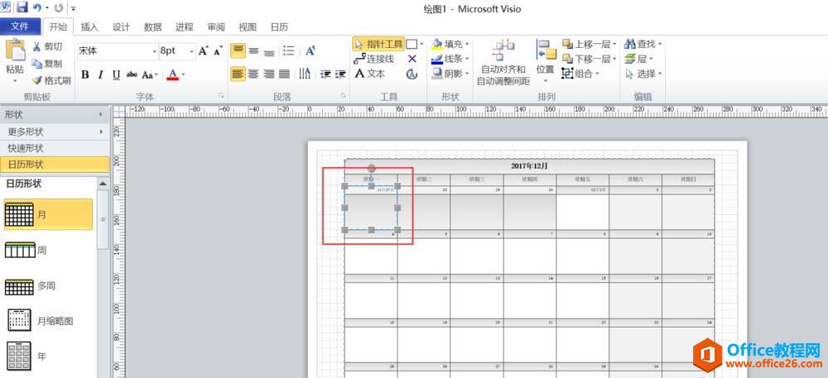Click the text block rotate tool icon

(x=412, y=74)
